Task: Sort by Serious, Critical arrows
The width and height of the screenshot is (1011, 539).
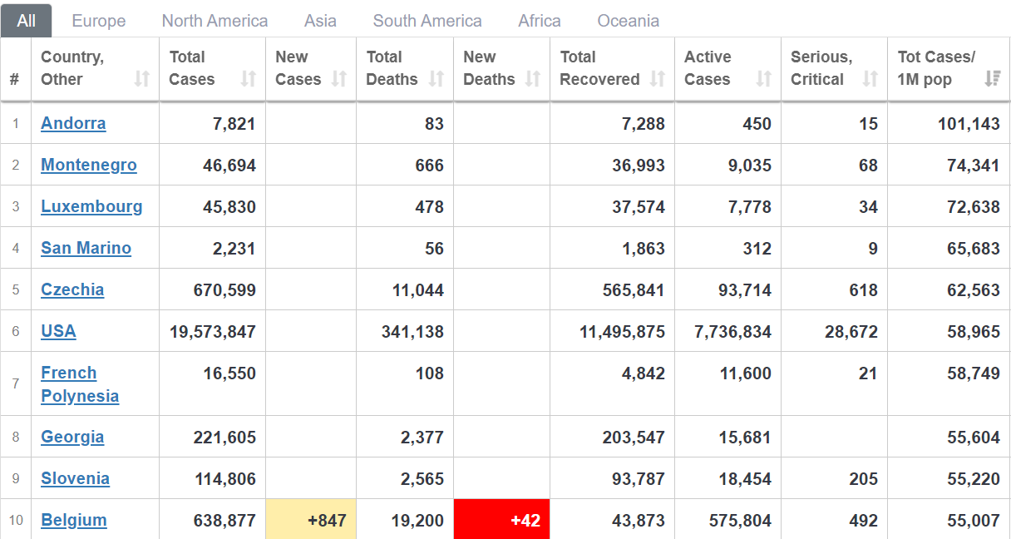Action: (870, 79)
